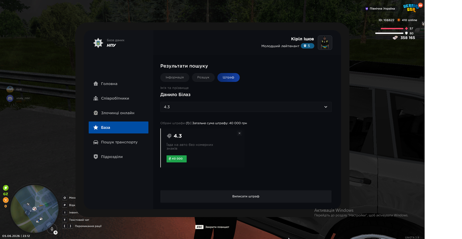Click the shield icon beside Підрозділи
This screenshot has width=462, height=239.
pyautogui.click(x=96, y=157)
